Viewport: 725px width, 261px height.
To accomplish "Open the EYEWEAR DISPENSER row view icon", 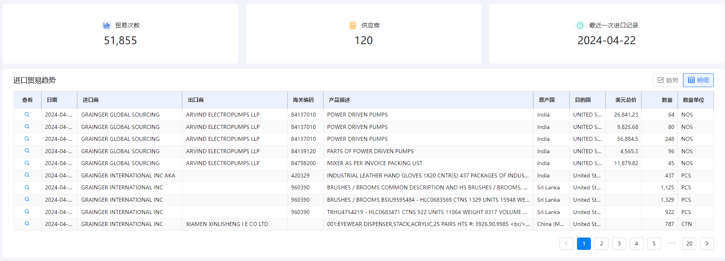I will pos(27,224).
